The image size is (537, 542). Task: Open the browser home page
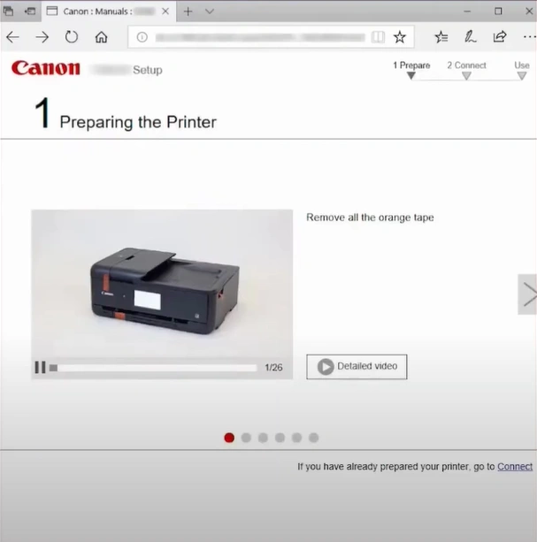[101, 37]
